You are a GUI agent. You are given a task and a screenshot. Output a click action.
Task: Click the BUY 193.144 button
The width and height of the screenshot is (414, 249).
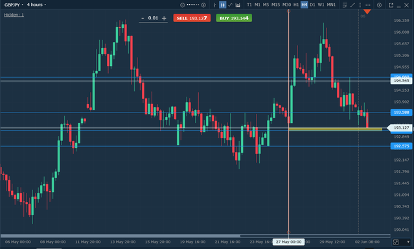(x=234, y=18)
